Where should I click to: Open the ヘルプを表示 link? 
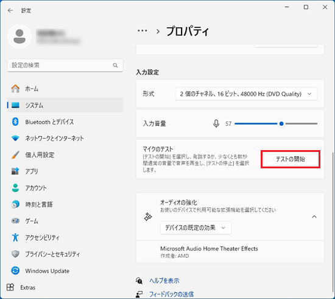(x=164, y=281)
